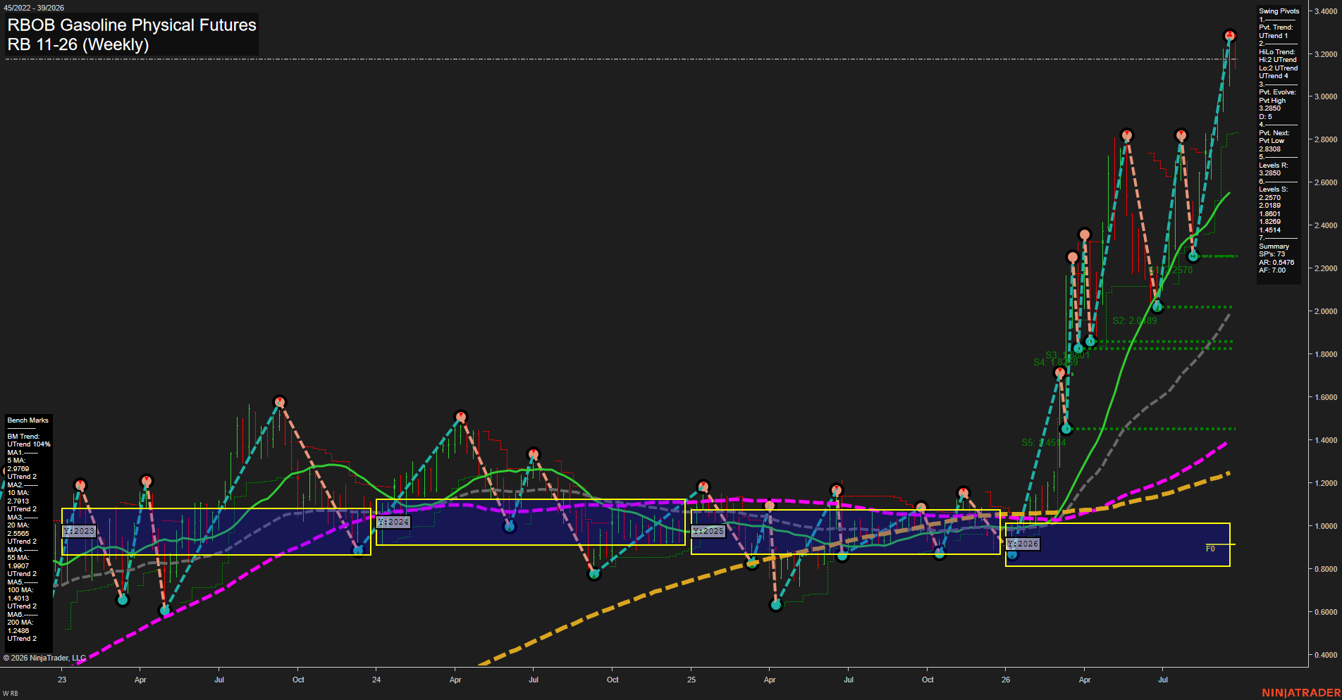Click the Swing Pivots panel heading
Viewport: 1342px width, 700px height.
pyautogui.click(x=1279, y=11)
